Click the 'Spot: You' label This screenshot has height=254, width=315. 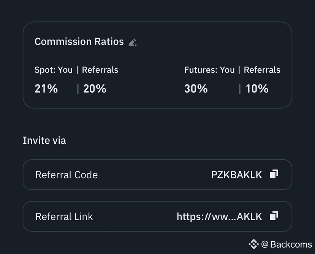[x=53, y=70]
